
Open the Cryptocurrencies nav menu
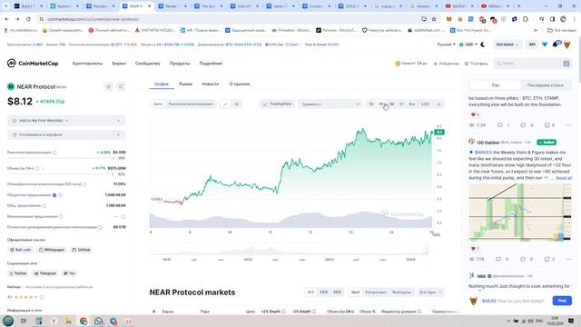[x=87, y=64]
